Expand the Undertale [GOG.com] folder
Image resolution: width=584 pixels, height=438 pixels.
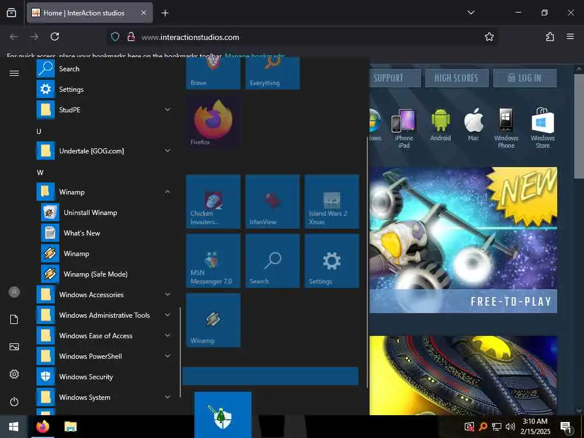click(x=104, y=151)
